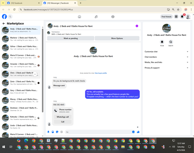Screen dimensions: 194x153
Task: Click the Mark as pending button
Action: (x=71, y=38)
